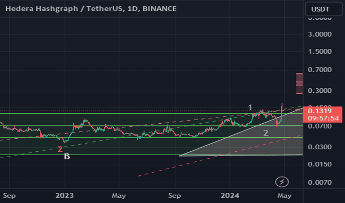
Task: Click the 0.3000 price axis label
Action: 320,90
